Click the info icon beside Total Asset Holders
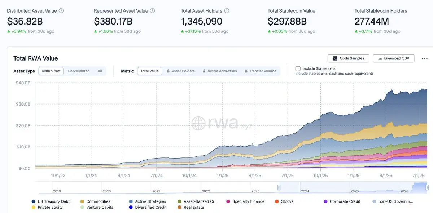Viewport: 433px width, 213px height. 227,11
